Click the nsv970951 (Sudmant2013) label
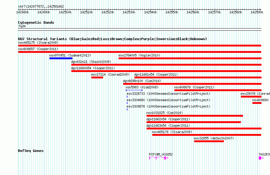Screen dimensions: 270x175 (70, 55)
